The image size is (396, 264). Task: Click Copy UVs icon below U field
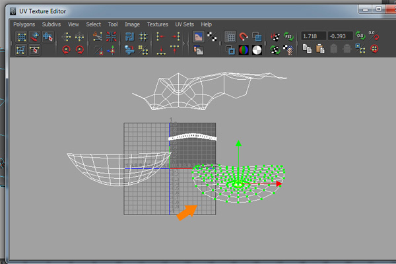click(x=307, y=49)
